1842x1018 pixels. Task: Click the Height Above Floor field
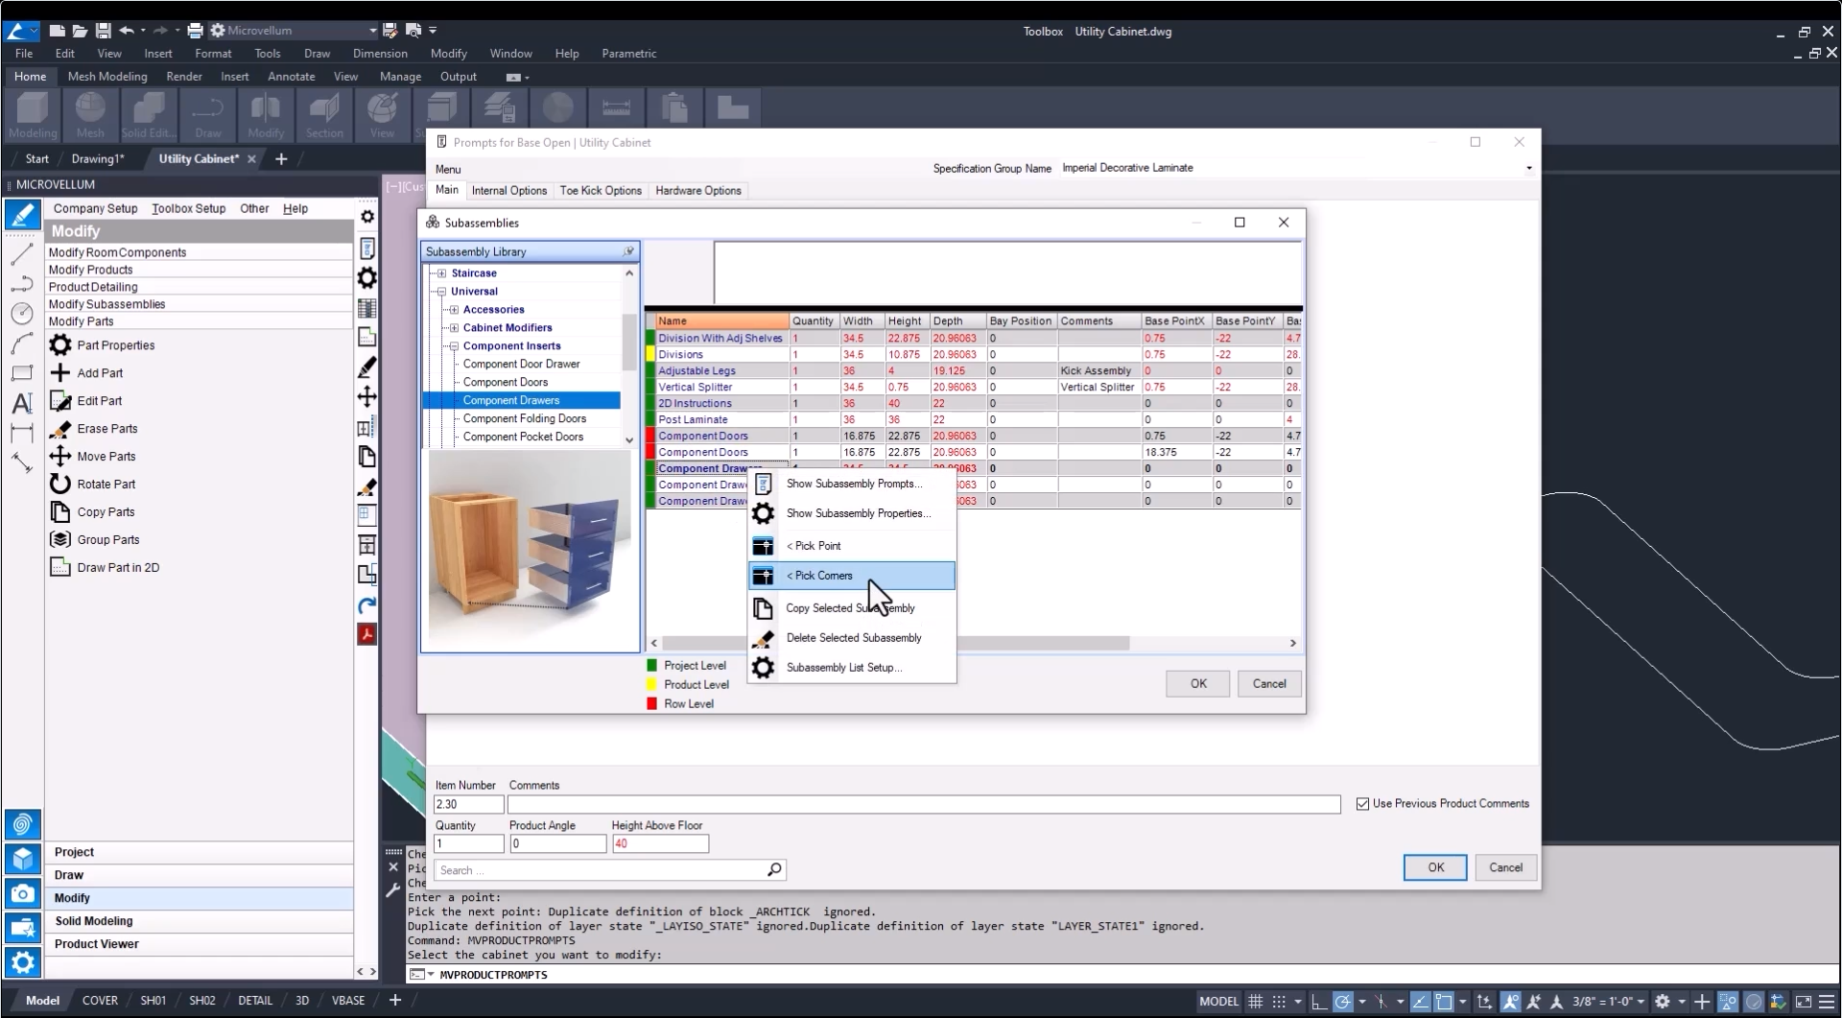(660, 844)
